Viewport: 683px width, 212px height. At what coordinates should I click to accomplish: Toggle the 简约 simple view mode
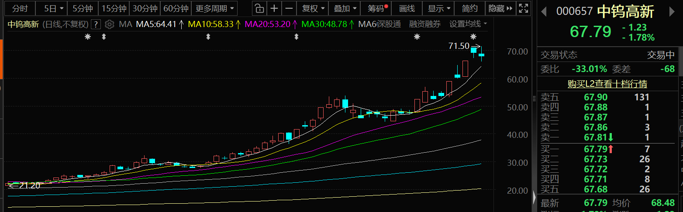pos(469,8)
